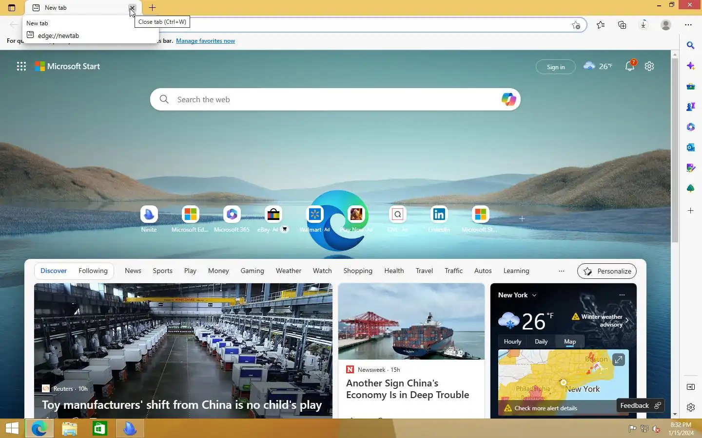Open the Personalize feed button

coord(607,271)
